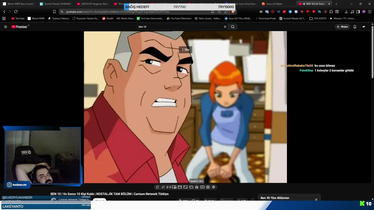The height and width of the screenshot is (210, 374).
Task: Click the YouTube search magnifier button
Action: tap(233, 27)
